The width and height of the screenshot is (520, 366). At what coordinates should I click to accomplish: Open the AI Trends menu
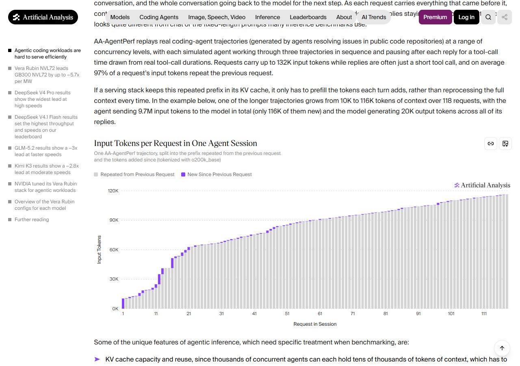(x=374, y=17)
